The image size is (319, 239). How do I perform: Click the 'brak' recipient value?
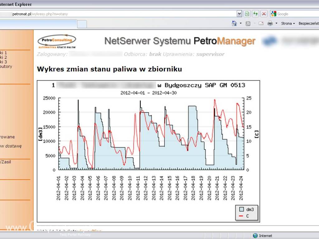click(155, 54)
